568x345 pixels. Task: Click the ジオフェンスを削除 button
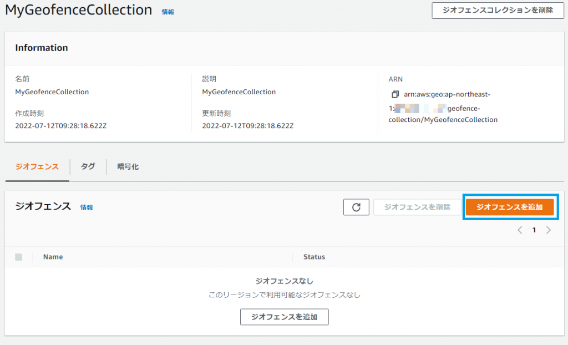pyautogui.click(x=417, y=207)
